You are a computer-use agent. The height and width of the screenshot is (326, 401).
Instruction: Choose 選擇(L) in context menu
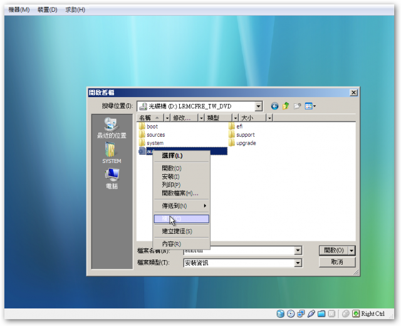[181, 155]
